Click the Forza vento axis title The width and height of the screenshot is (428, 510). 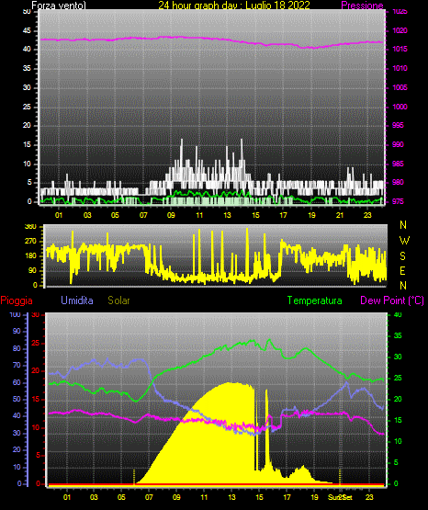pos(59,6)
